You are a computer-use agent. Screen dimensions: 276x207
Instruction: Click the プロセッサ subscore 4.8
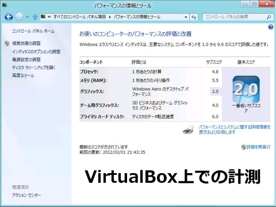[215, 72]
